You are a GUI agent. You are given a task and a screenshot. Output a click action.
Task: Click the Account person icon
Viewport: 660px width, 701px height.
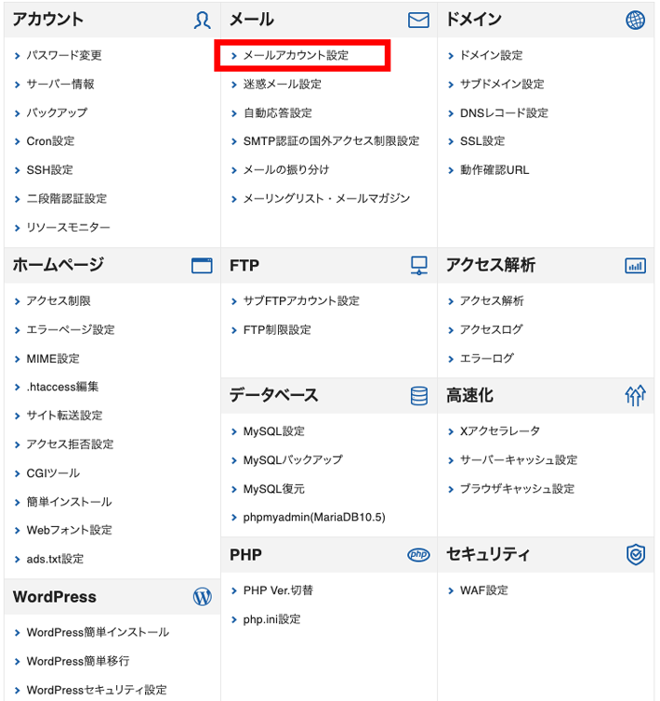(203, 20)
